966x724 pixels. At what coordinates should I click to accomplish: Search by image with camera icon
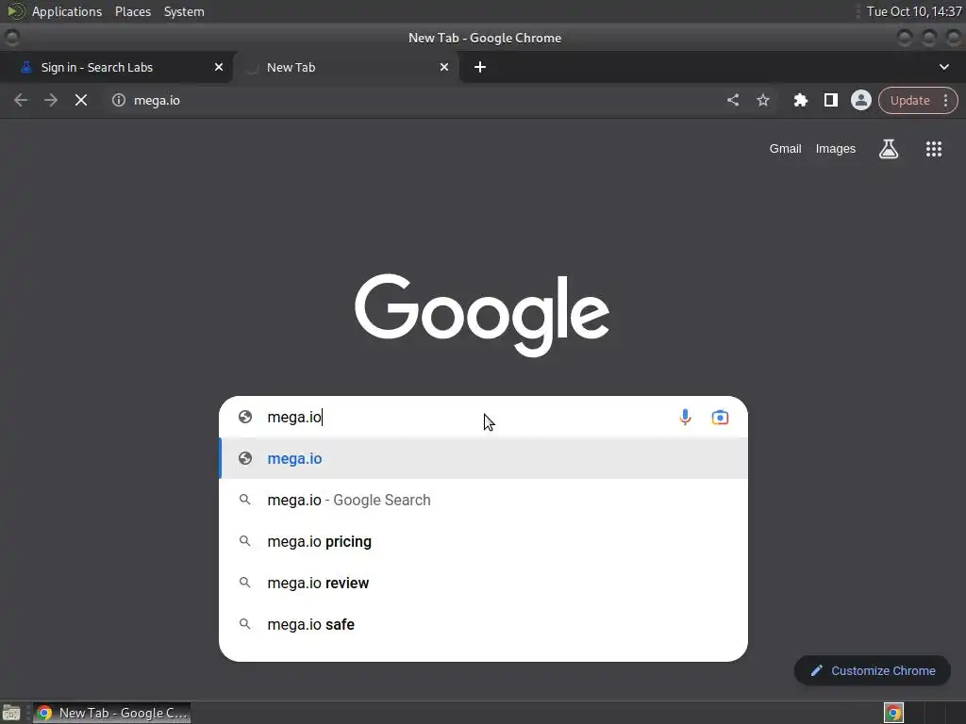pyautogui.click(x=720, y=418)
